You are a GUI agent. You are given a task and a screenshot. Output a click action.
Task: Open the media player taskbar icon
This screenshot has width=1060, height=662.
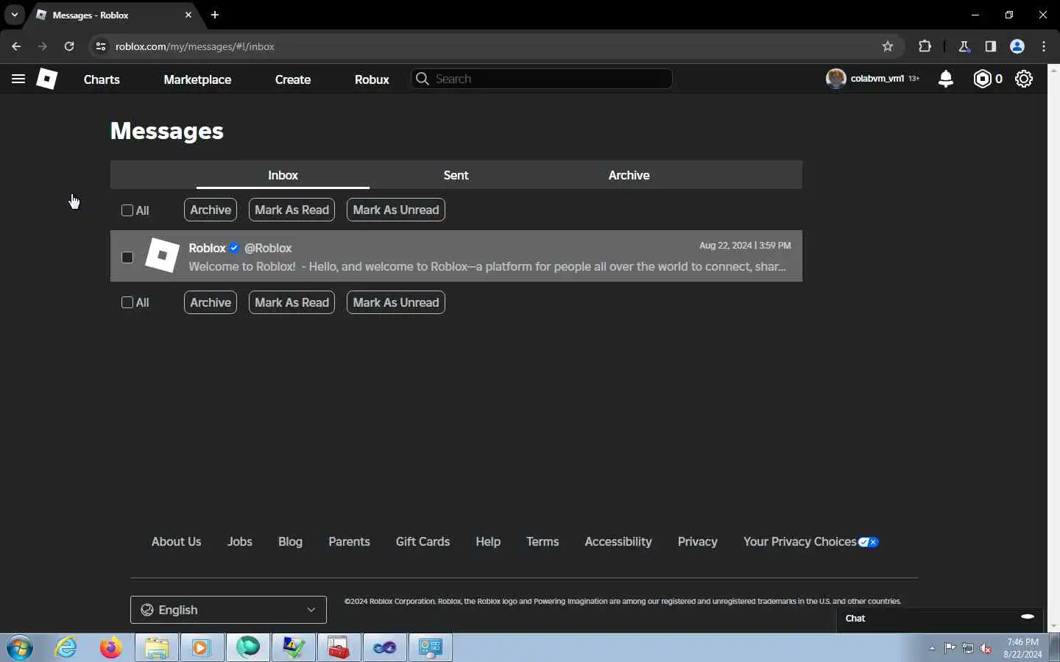click(202, 648)
